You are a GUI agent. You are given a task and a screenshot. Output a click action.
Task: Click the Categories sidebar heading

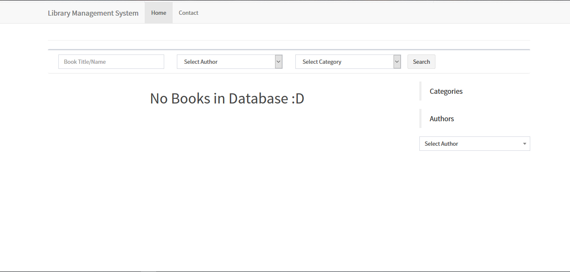tap(446, 91)
